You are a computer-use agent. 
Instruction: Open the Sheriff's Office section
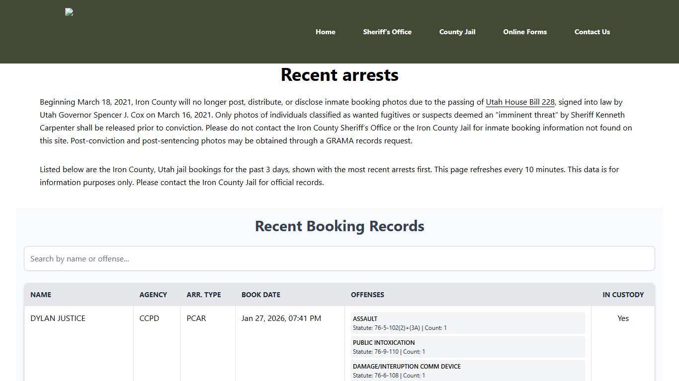(387, 32)
